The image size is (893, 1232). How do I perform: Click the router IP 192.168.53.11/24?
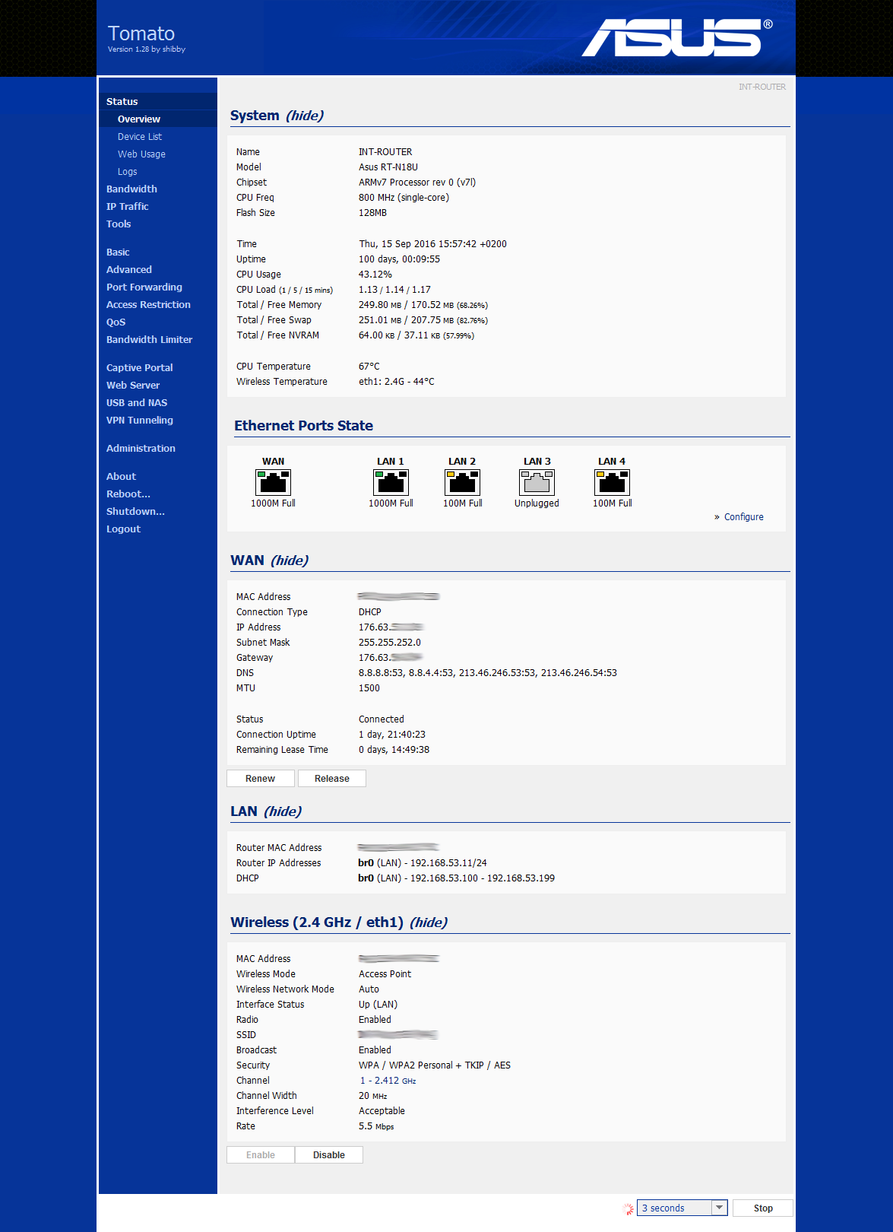[x=423, y=863]
